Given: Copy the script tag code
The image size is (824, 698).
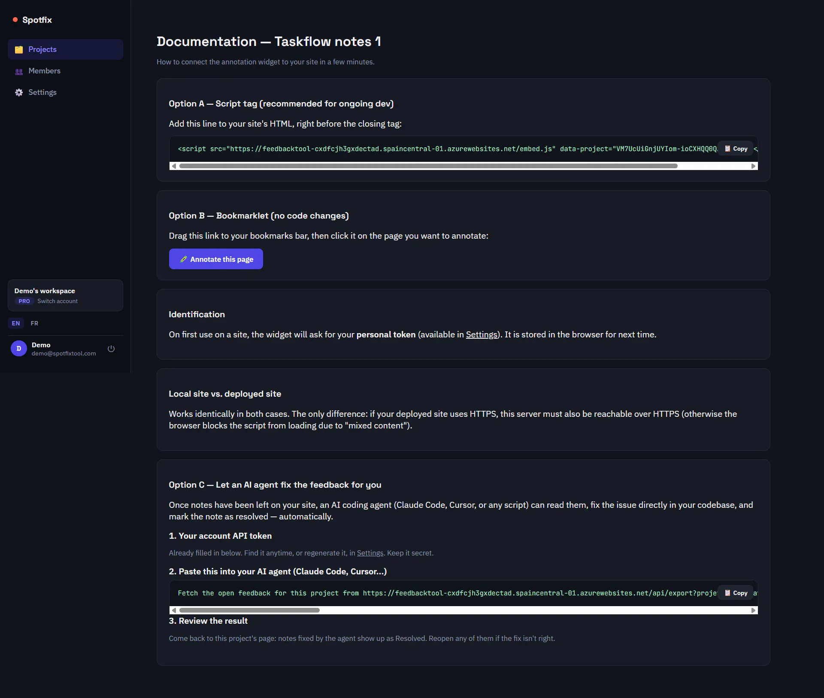Looking at the screenshot, I should coord(736,149).
